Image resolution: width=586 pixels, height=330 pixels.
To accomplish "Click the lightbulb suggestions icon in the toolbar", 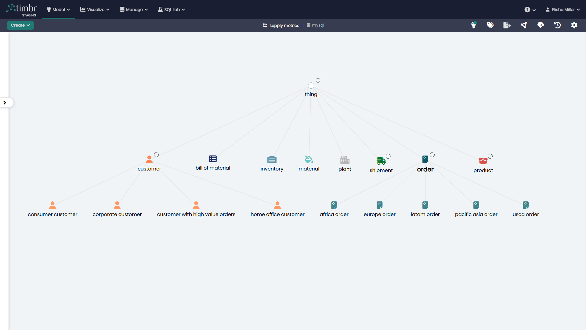I will (474, 25).
